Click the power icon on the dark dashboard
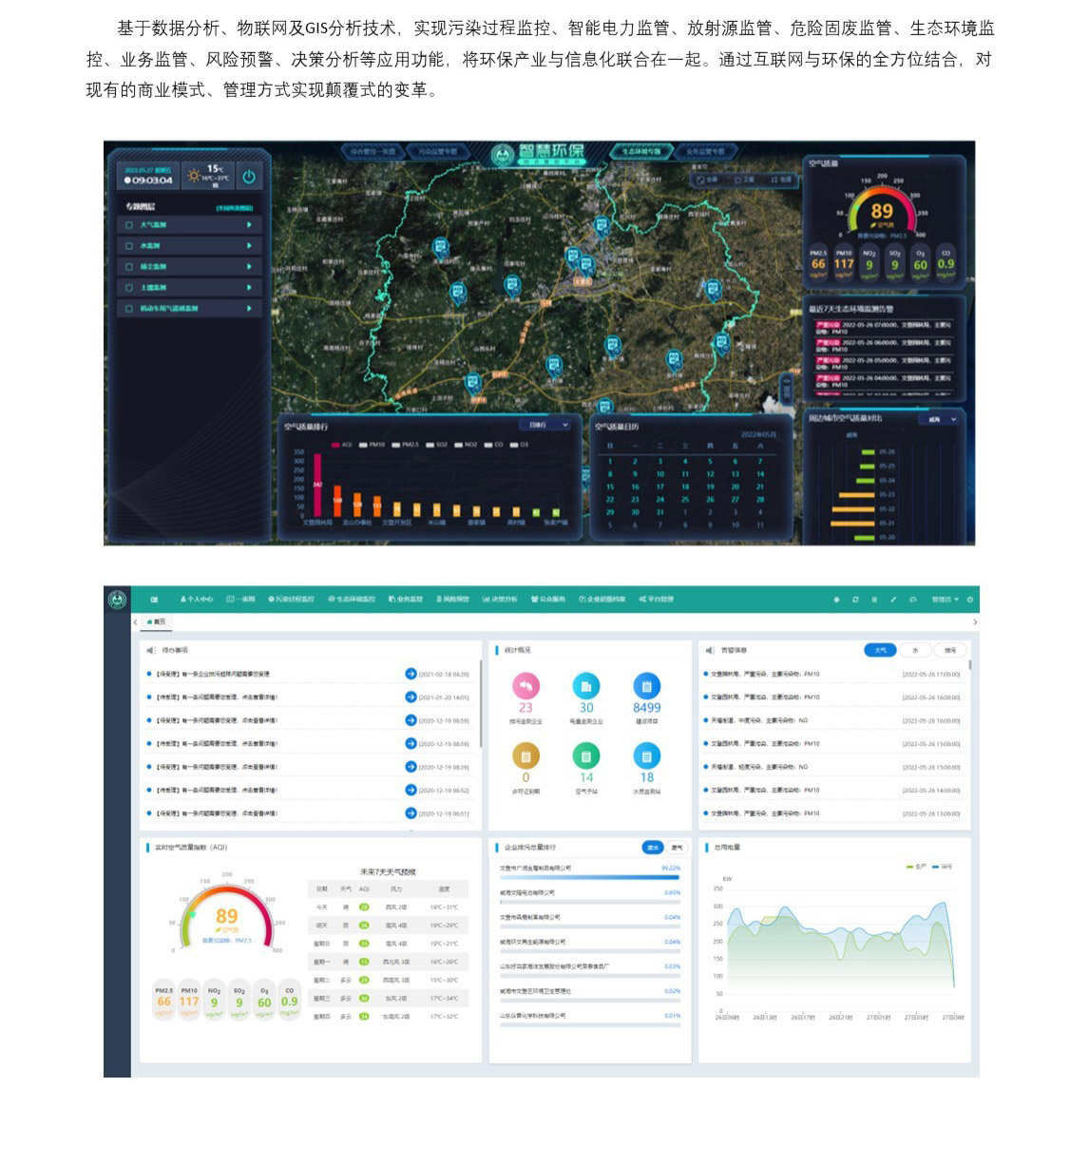This screenshot has height=1164, width=1070. coord(249,177)
